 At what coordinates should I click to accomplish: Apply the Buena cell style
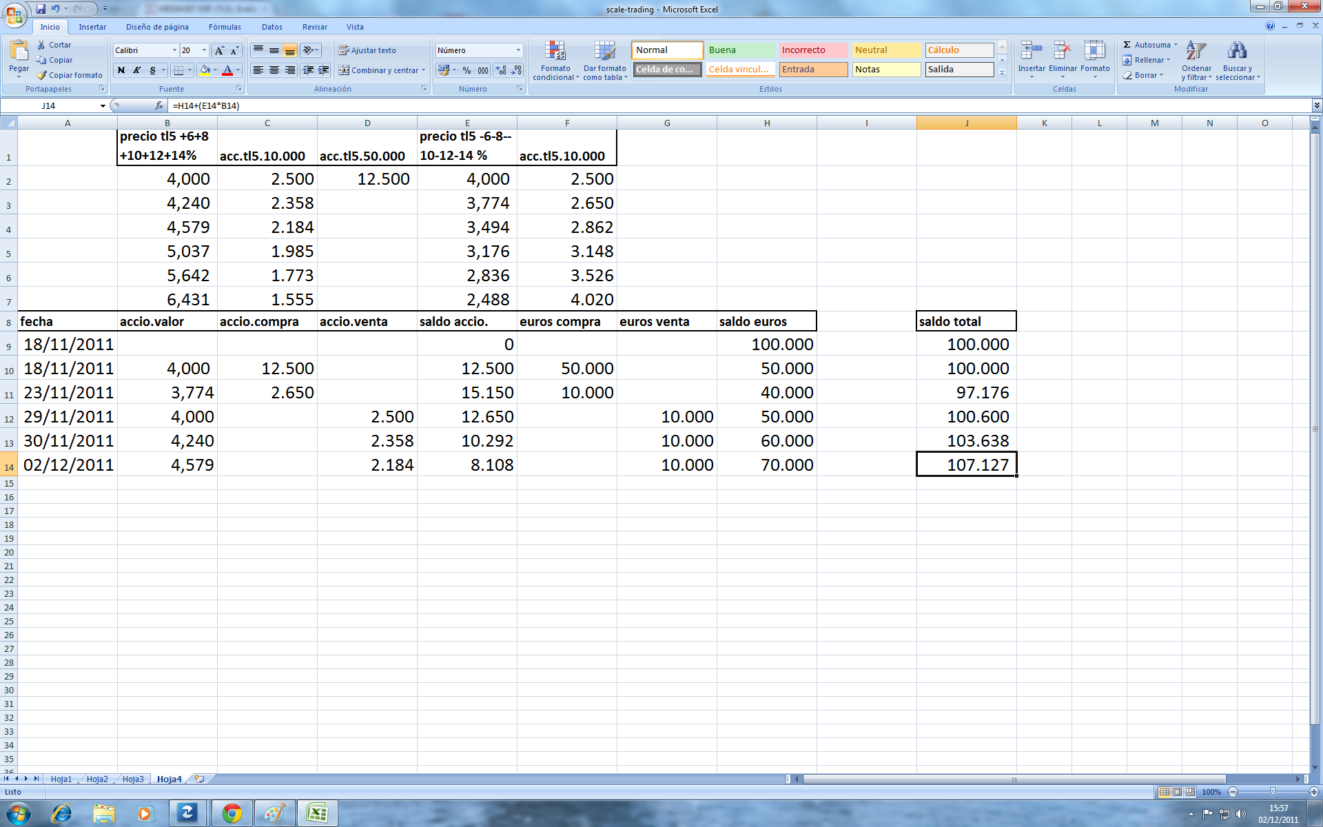click(x=739, y=50)
